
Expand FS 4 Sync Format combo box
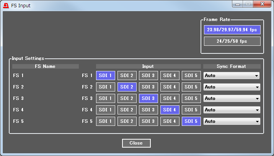pyautogui.click(x=231, y=110)
